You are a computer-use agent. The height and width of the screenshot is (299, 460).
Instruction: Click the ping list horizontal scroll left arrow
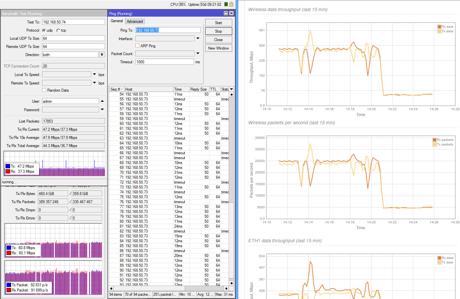coord(112,288)
